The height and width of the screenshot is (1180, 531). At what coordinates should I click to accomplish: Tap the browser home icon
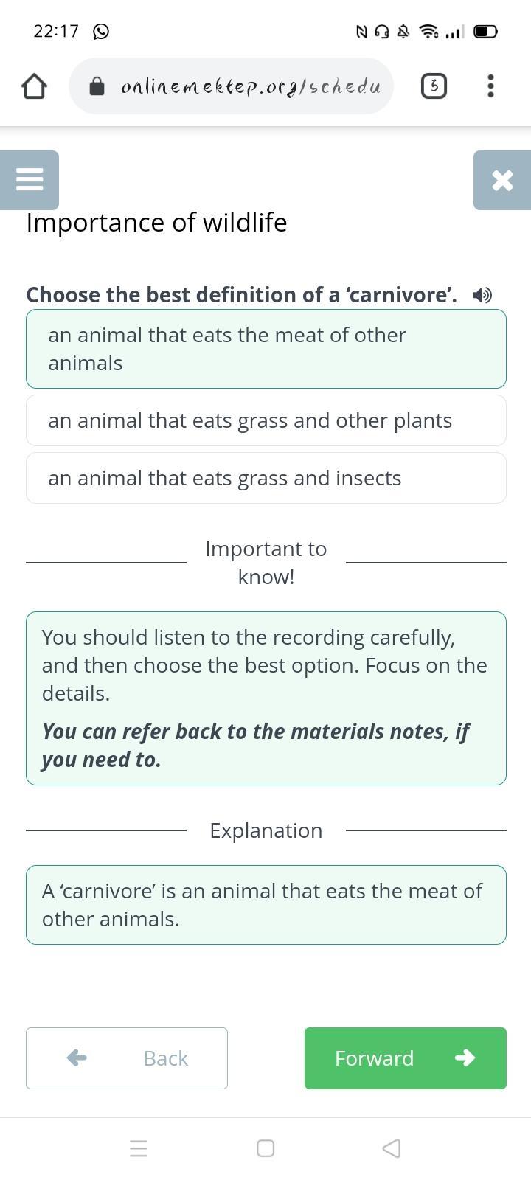pyautogui.click(x=34, y=86)
